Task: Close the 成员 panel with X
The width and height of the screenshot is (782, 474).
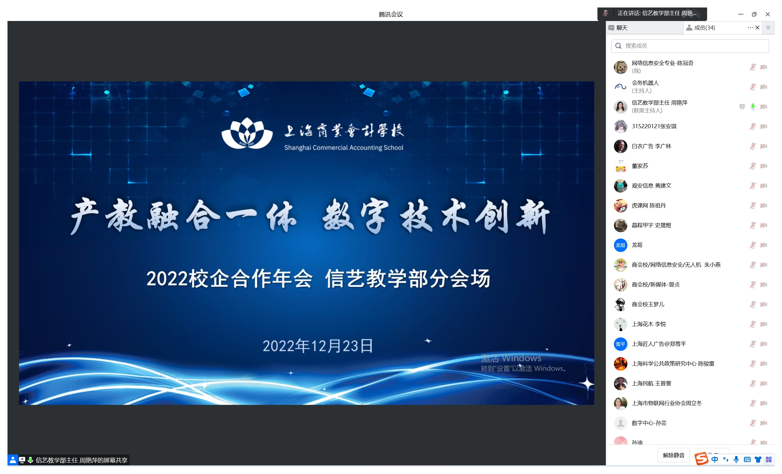Action: click(757, 28)
